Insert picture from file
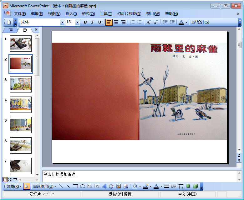 coord(125,186)
